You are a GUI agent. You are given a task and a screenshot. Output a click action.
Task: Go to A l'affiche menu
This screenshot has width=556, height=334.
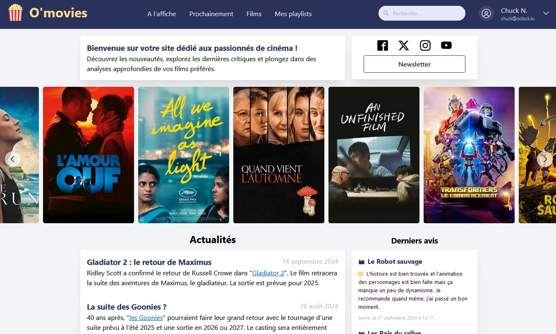point(162,14)
